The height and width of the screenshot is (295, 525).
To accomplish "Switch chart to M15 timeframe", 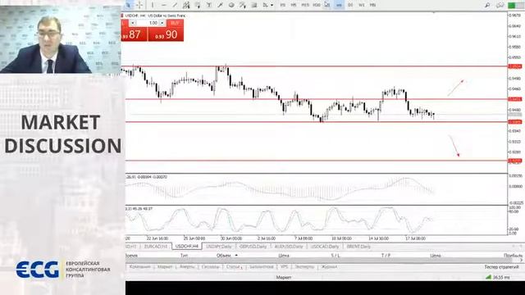I will click(305, 5).
